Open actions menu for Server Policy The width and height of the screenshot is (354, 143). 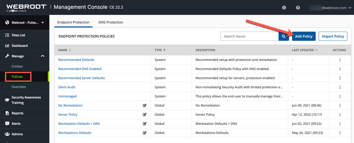pyautogui.click(x=340, y=115)
